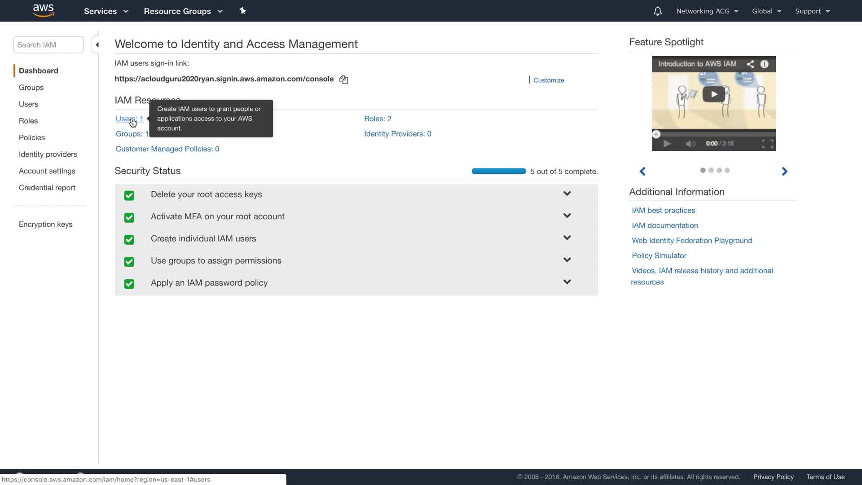The image size is (862, 485).
Task: Click the video progress scrubber handle
Action: tap(656, 134)
